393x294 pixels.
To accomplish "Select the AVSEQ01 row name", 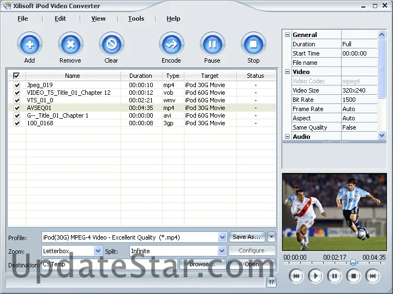I will [39, 108].
